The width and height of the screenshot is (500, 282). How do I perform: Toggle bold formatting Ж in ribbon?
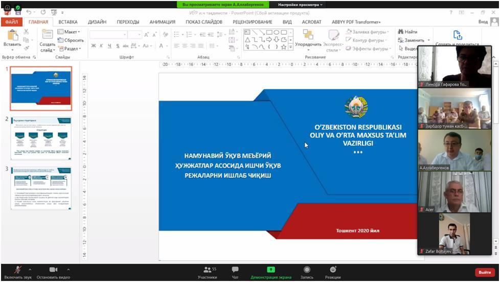(94, 45)
